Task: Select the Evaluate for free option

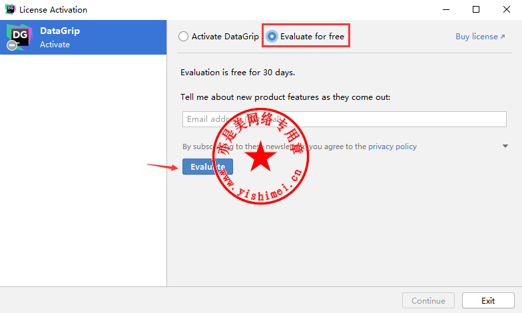Action: [x=272, y=36]
